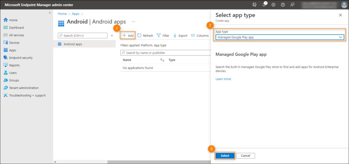This screenshot has width=349, height=164.
Task: Click the Select button
Action: [x=225, y=156]
